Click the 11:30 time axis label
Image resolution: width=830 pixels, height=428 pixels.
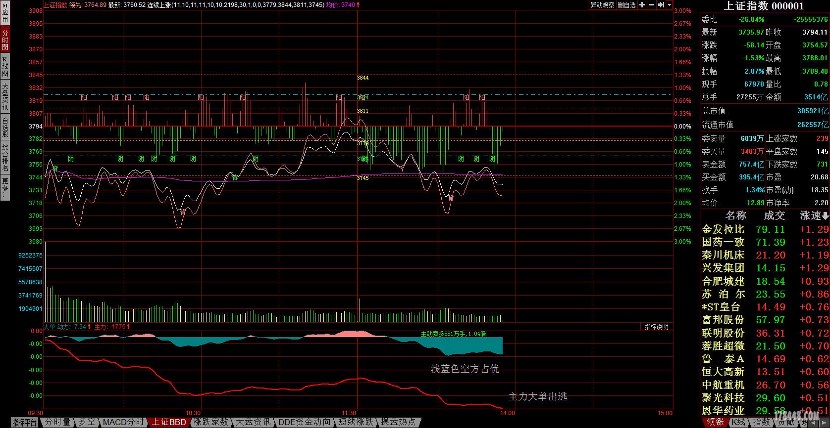click(x=349, y=413)
